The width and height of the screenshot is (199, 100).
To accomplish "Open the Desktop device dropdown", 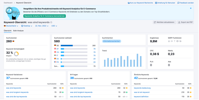I will [27, 26].
